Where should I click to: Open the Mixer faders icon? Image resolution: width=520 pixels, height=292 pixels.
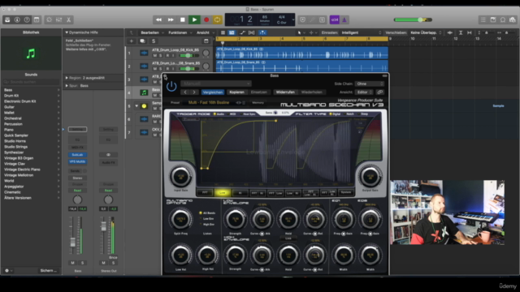pyautogui.click(x=58, y=19)
